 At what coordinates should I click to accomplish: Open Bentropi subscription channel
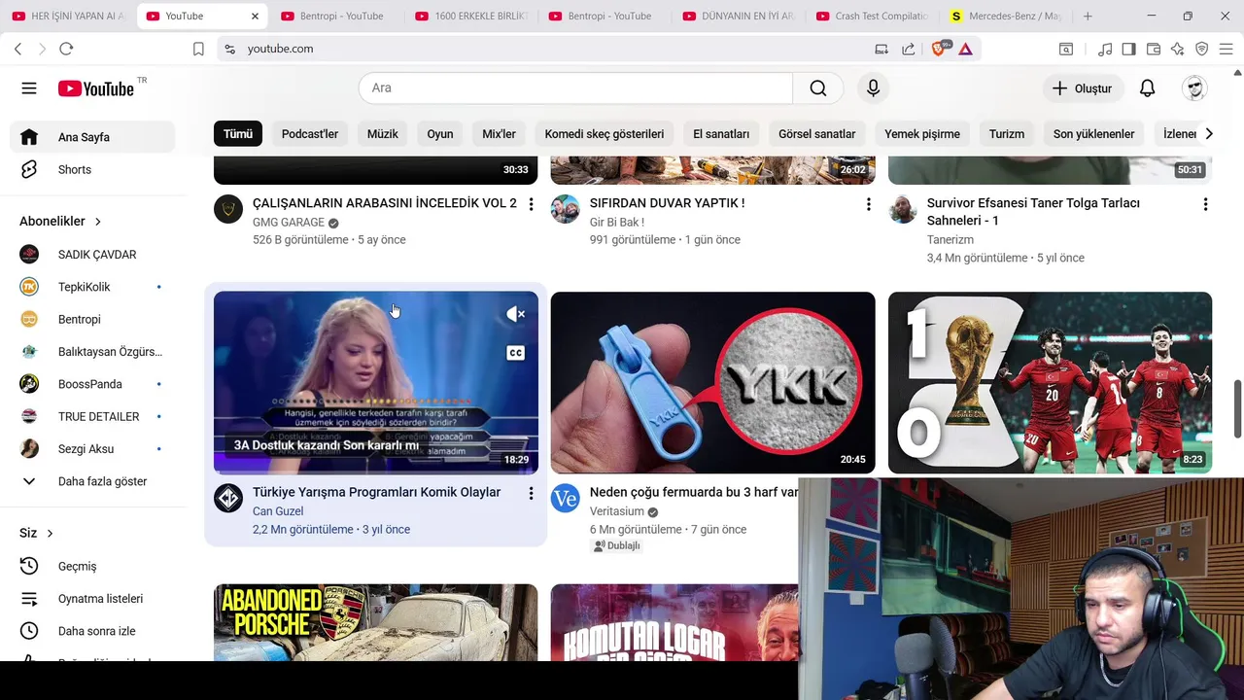click(x=92, y=319)
